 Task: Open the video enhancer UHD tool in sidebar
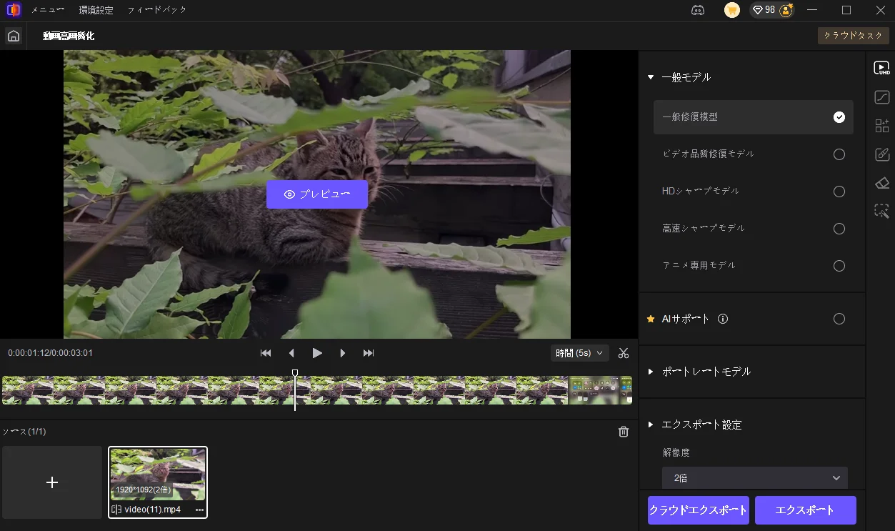pyautogui.click(x=881, y=69)
